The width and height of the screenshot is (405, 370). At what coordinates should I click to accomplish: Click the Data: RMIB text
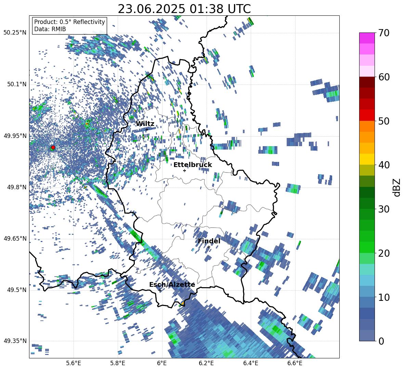[50, 29]
